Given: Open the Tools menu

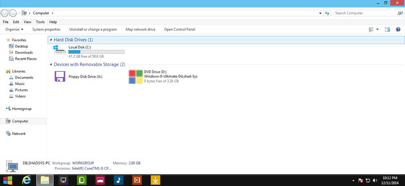Looking at the screenshot, I should [40, 22].
